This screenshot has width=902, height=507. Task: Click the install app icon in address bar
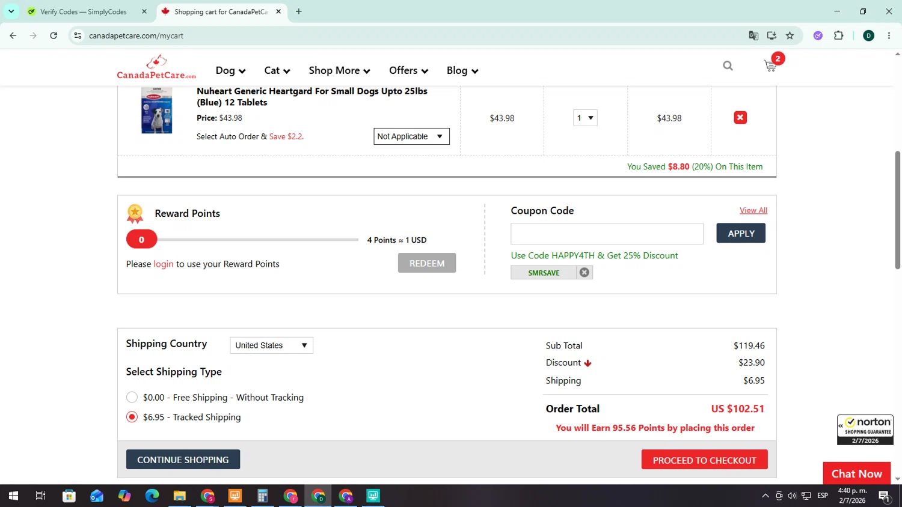pyautogui.click(x=772, y=35)
